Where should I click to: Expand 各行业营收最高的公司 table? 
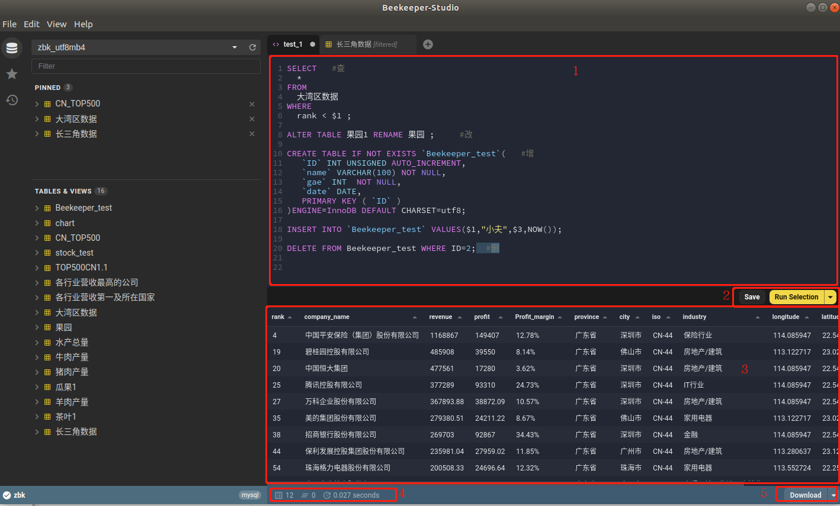coord(37,283)
